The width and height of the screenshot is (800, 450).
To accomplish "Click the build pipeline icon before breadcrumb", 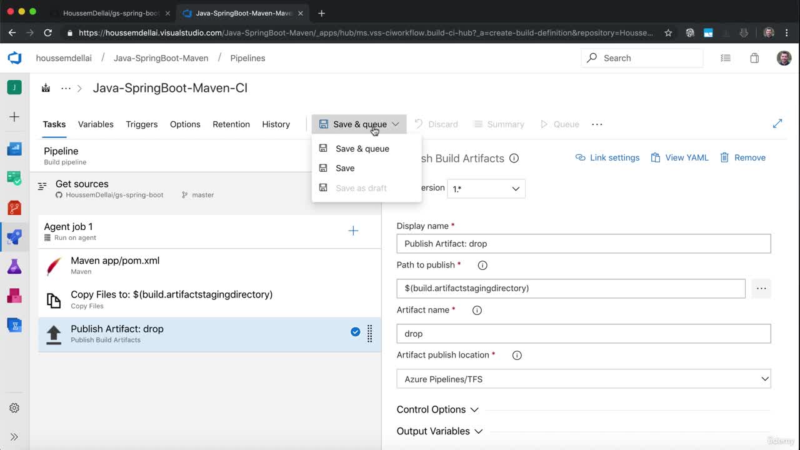I will (x=46, y=88).
